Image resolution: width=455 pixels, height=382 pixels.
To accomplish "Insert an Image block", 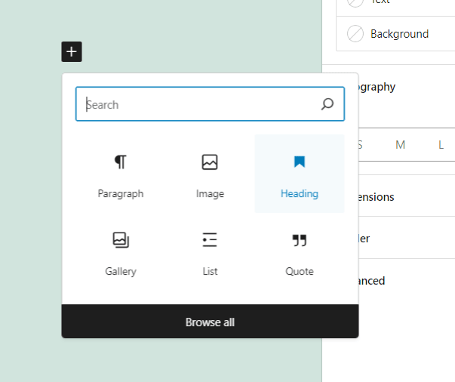I will point(210,174).
